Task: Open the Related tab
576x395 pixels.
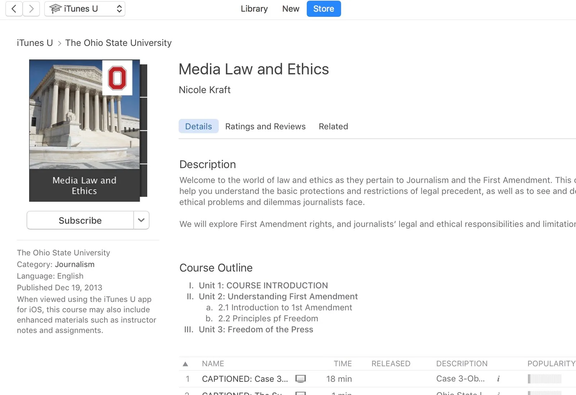Action: (333, 126)
